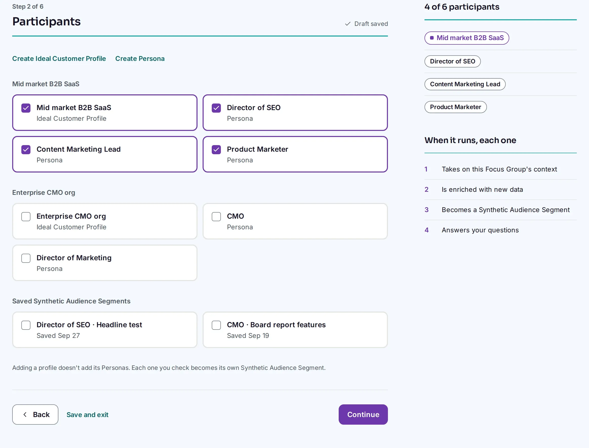Click Save and exit
This screenshot has height=448, width=589.
click(x=87, y=415)
